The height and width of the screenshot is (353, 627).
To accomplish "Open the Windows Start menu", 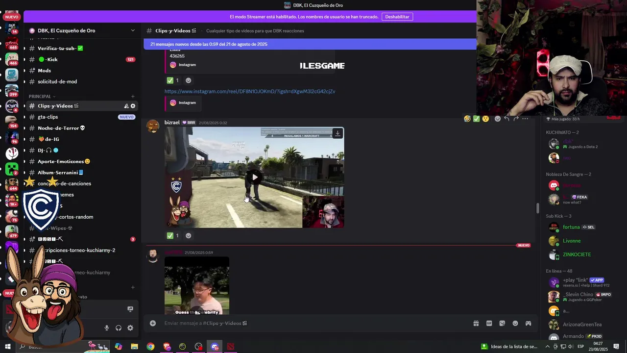I will point(8,347).
